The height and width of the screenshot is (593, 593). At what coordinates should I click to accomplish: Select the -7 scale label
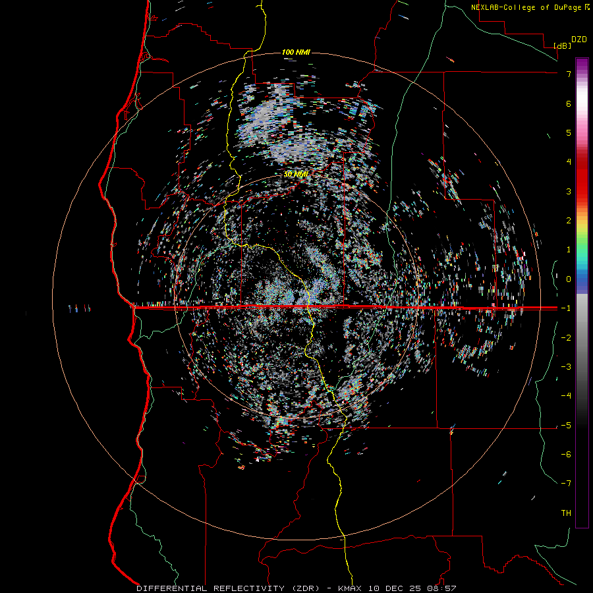click(x=566, y=484)
